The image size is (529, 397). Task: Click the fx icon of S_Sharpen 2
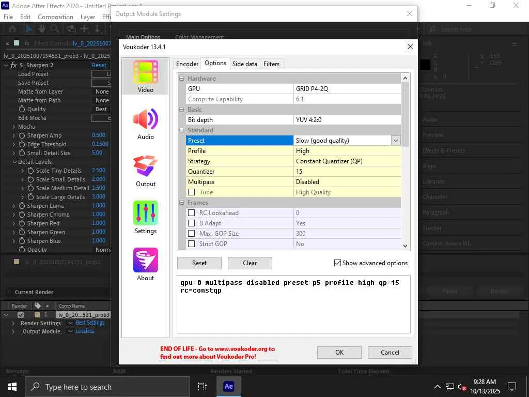click(13, 65)
